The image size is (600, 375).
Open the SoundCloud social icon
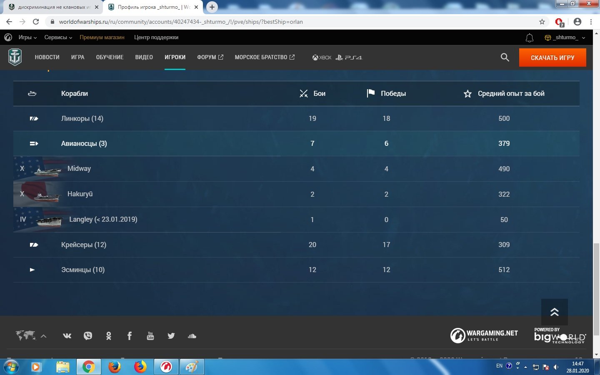(192, 336)
